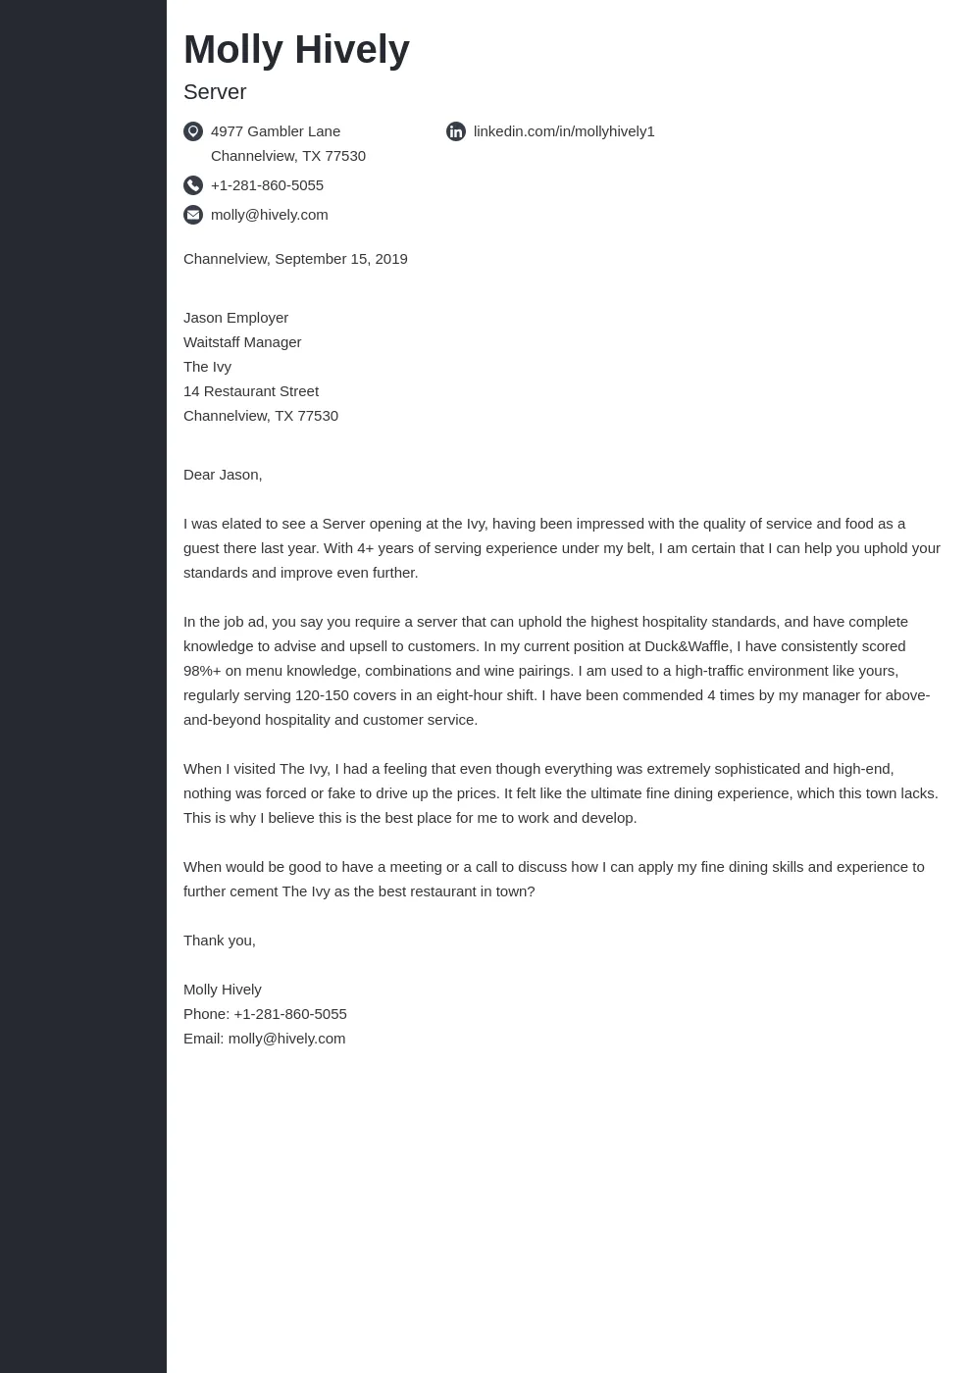Click the Dear Jason greeting
Screen dimensions: 971x1373
pos(223,475)
